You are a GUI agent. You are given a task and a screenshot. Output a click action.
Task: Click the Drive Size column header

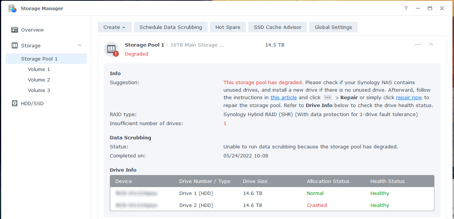tap(255, 181)
